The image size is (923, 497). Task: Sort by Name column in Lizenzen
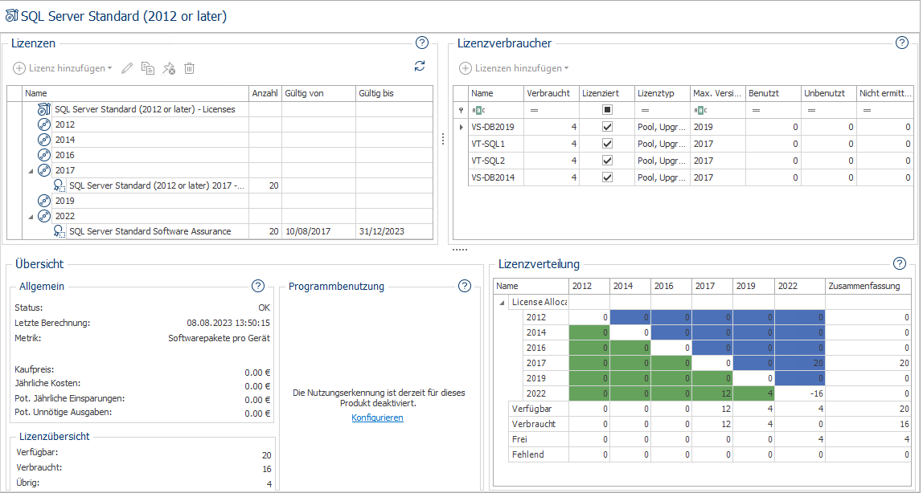click(135, 93)
